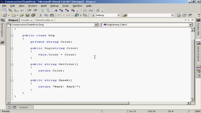Viewport: 201px width, 113px height.
Task: Click the Toolbox hammer-wrench toolbar icon
Action: tap(190, 15)
